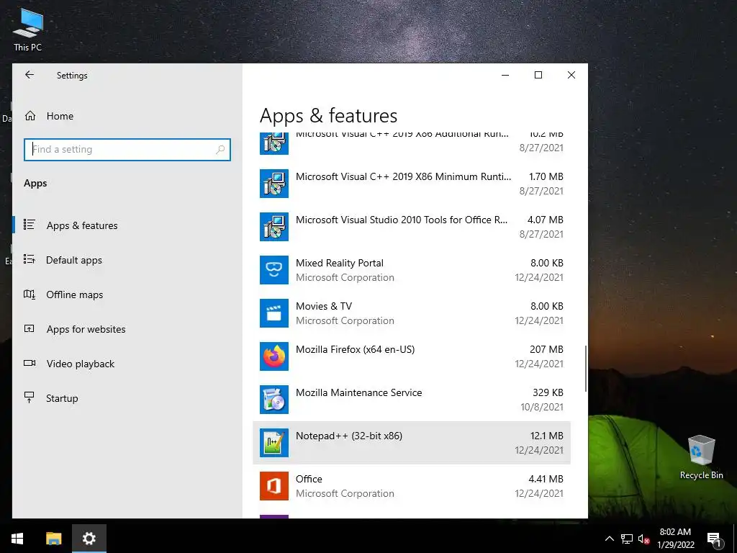Minimize the Settings window
Image resolution: width=737 pixels, height=553 pixels.
505,75
